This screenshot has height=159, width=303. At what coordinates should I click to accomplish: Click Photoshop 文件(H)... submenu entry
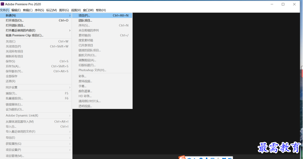102,70
